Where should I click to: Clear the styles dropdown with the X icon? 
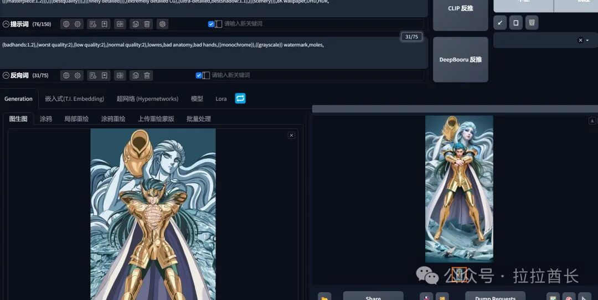[x=580, y=40]
